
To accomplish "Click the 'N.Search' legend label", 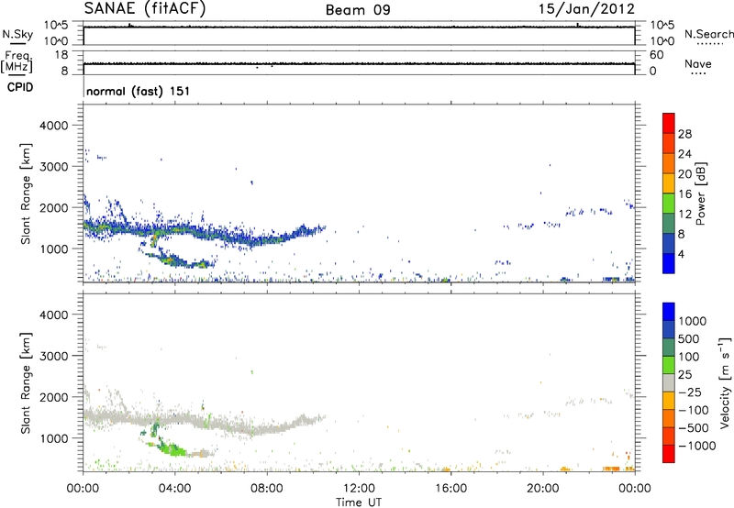I will (x=709, y=34).
